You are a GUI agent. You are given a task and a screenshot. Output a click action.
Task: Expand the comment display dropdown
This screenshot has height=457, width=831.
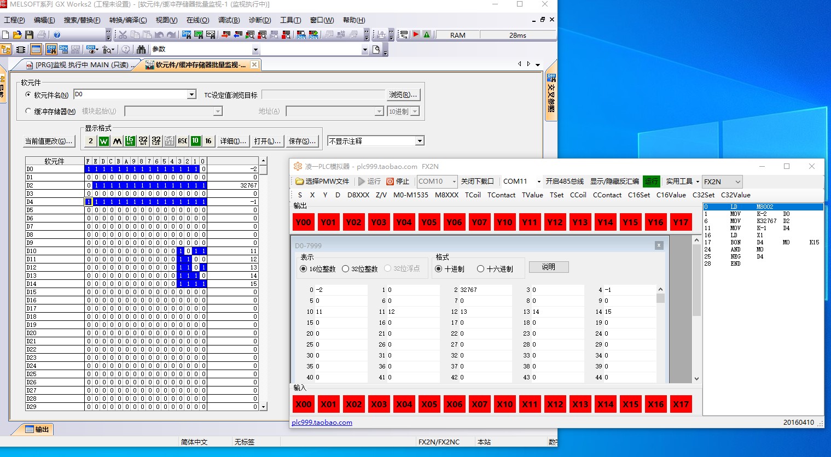coord(420,141)
